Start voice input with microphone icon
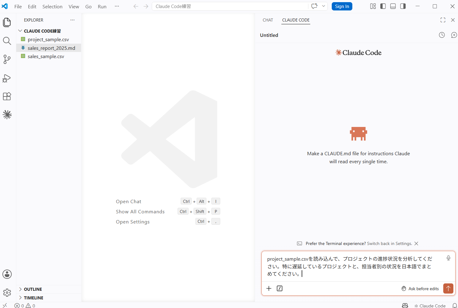 pyautogui.click(x=448, y=258)
